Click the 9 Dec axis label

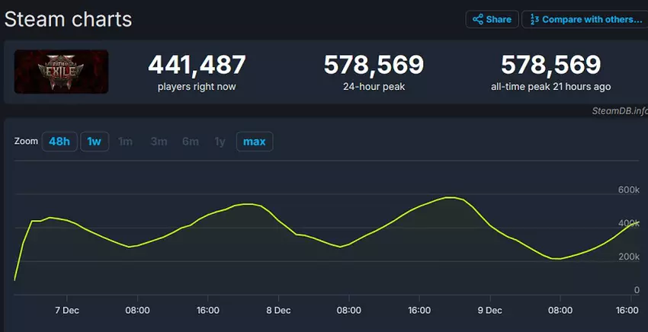489,311
